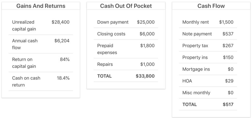Click the Cash Out Of Pocket header
Image resolution: width=252 pixels, height=118 pixels.
point(126,6)
